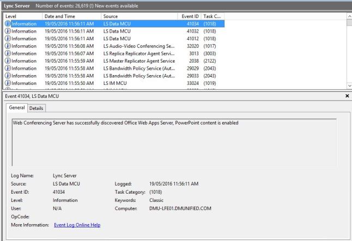The width and height of the screenshot is (352, 241).
Task: Click info icon of LS Master Replicator event
Action: [8, 61]
